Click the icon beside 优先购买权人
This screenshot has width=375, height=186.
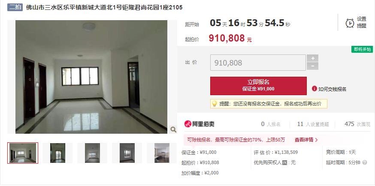(284, 162)
